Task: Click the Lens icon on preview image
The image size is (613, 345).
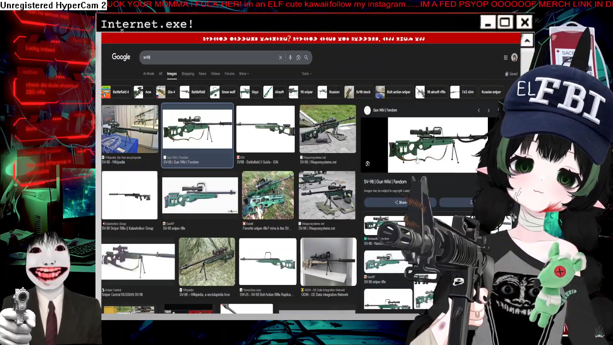Action: [367, 164]
